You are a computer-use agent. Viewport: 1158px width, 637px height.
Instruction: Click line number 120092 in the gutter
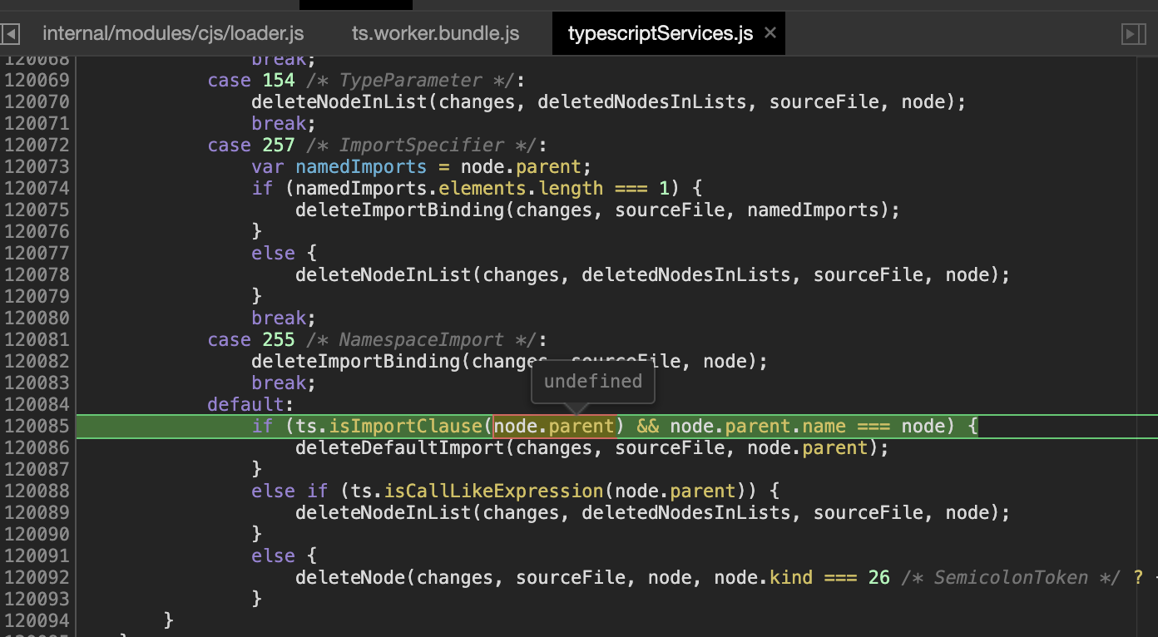[x=37, y=577]
